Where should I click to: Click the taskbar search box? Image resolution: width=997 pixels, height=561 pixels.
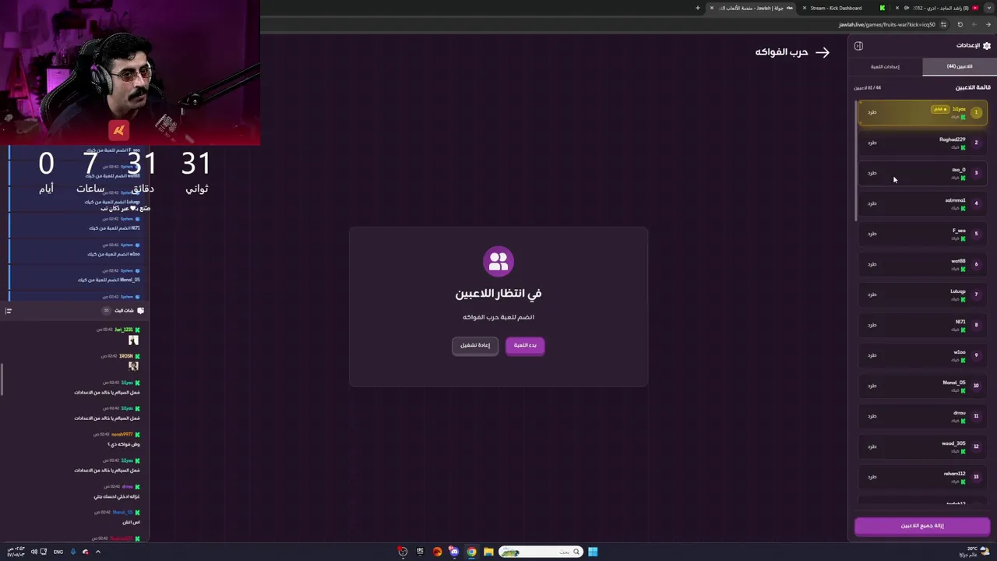[541, 552]
